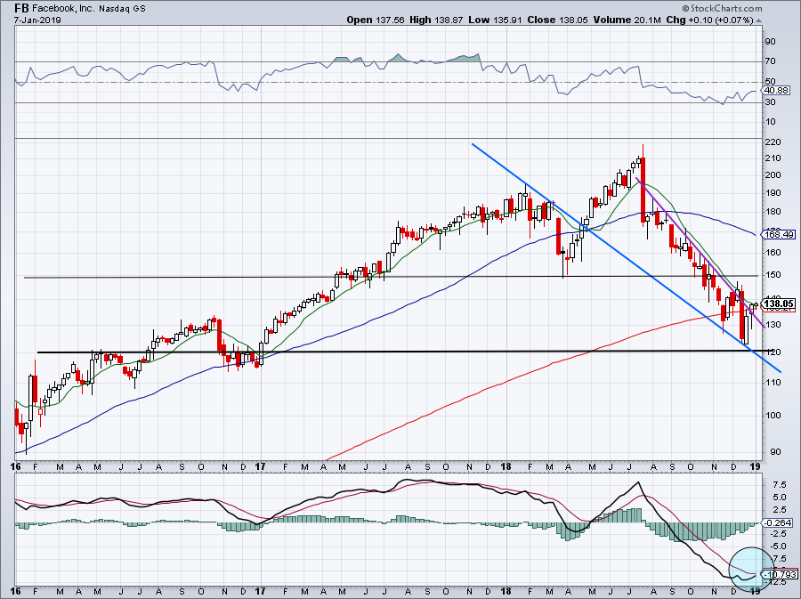This screenshot has height=599, width=801.
Task: Click the MACD histogram value tag -0.264
Action: click(779, 522)
